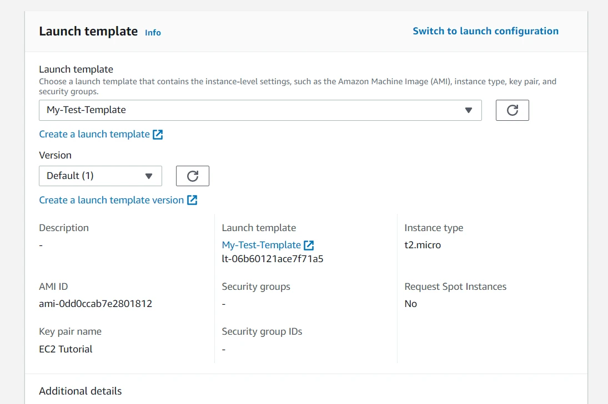Expand the Additional details section

click(80, 391)
